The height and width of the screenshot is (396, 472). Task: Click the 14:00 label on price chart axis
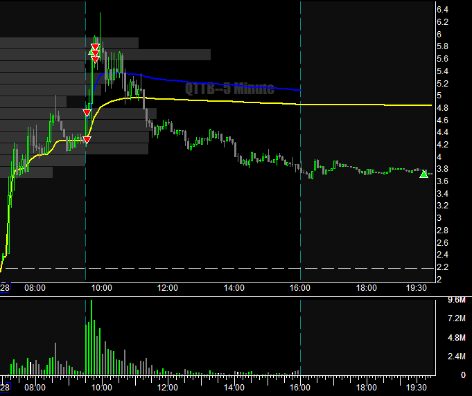coord(234,288)
